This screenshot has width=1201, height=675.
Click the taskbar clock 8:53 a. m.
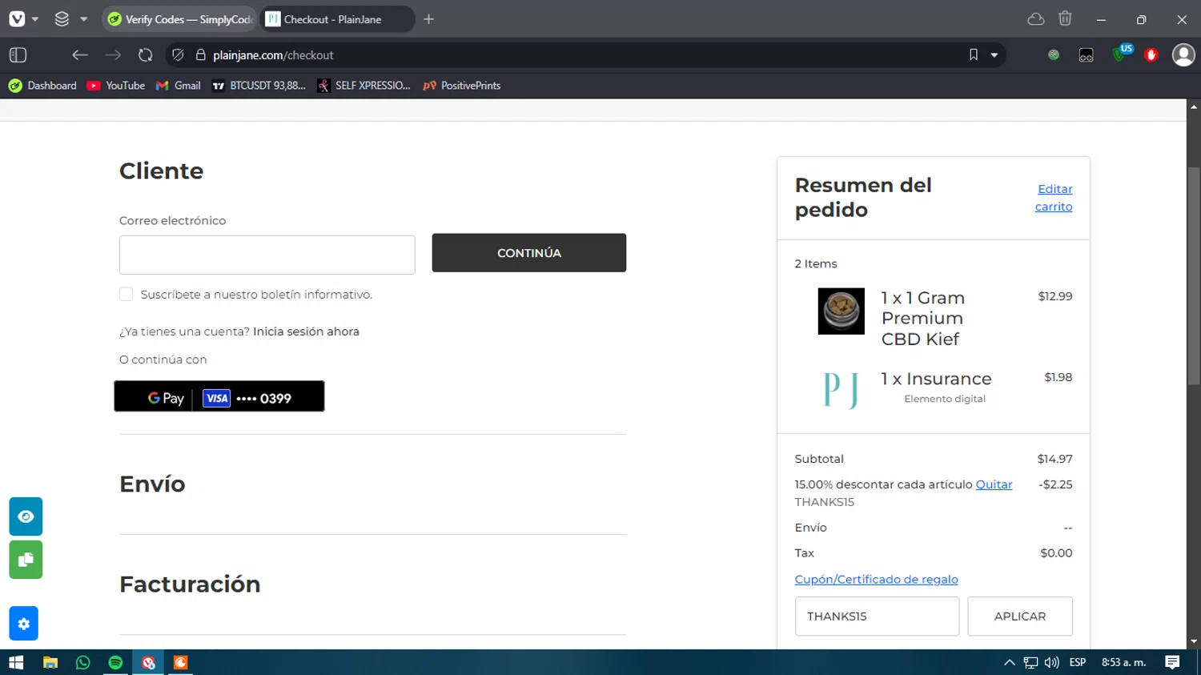[1123, 663]
